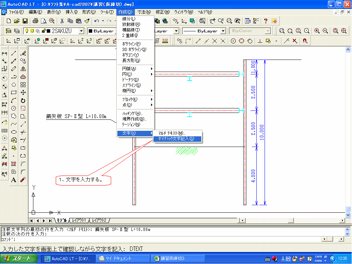Viewport: 352px width, 264px height.
Task: Click the Paste clipboard icon
Action: (x=78, y=21)
